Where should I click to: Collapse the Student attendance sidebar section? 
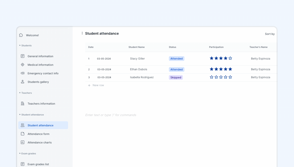[x=20, y=115]
